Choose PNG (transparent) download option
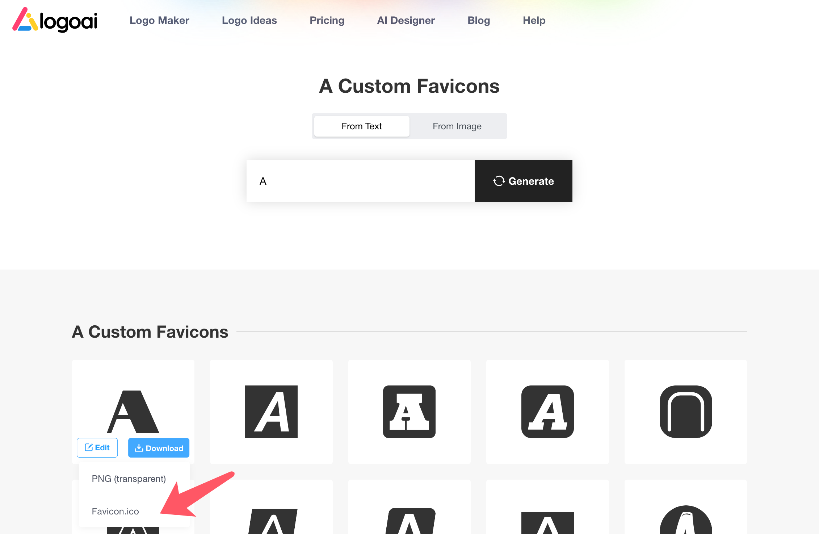 [129, 479]
